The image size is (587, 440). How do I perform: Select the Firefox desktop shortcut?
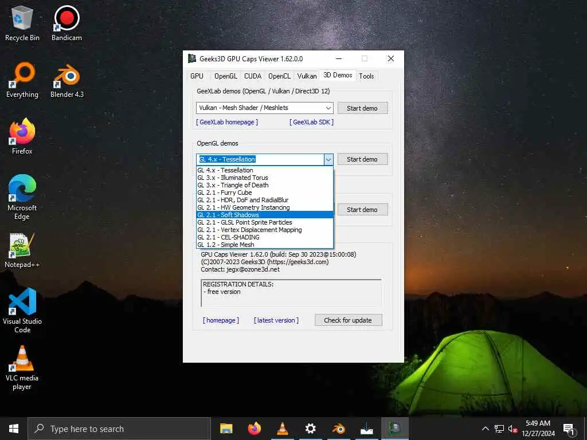click(22, 136)
